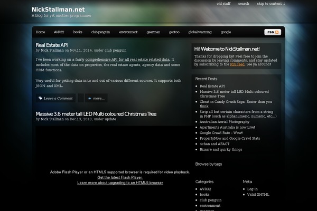Open the gentoo menu item
The height and width of the screenshot is (211, 317).
click(x=174, y=32)
